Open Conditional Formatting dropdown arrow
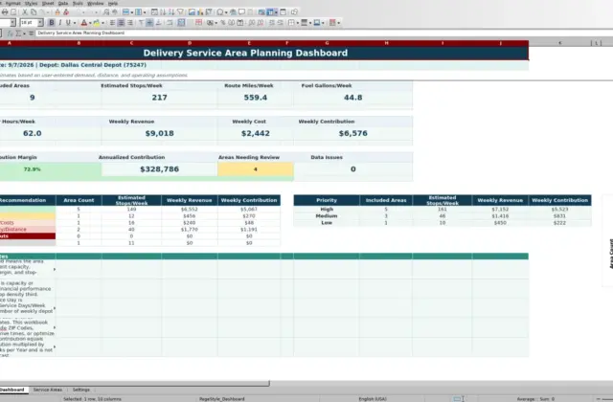This screenshot has height=402, width=613. coord(338,23)
